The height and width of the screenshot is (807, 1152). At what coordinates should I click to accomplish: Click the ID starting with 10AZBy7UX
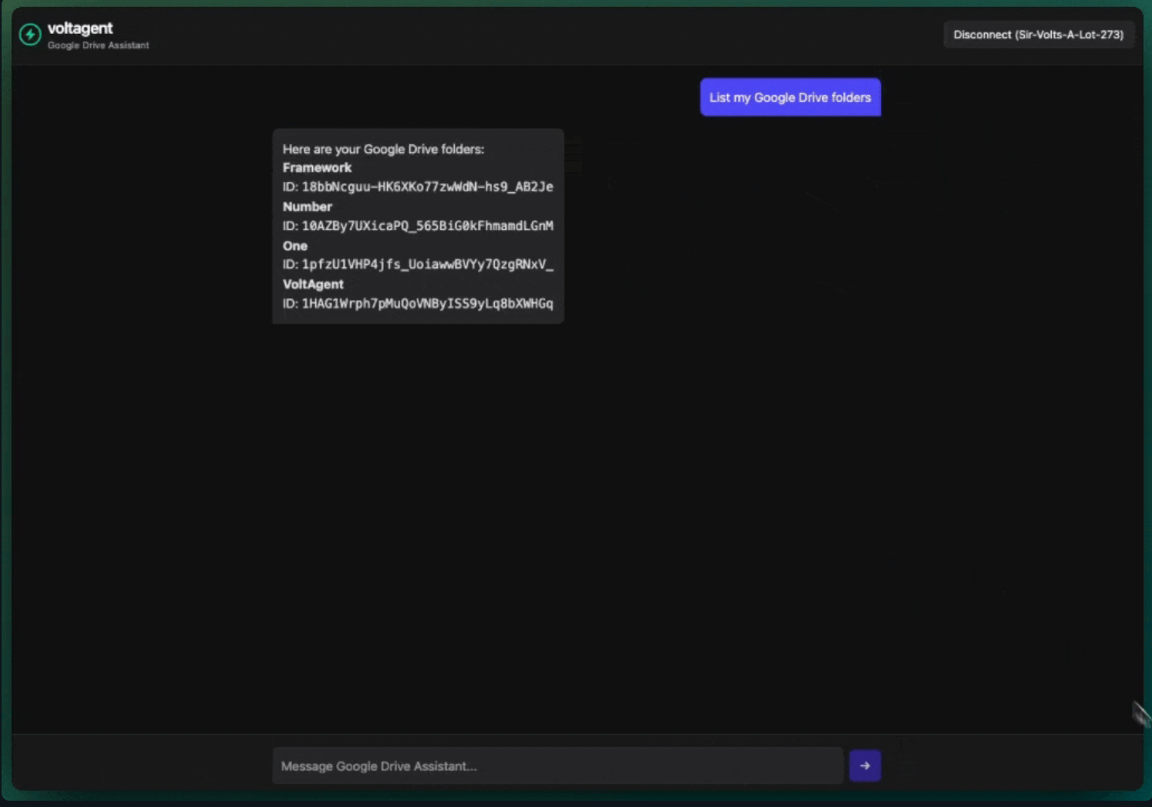(x=427, y=225)
